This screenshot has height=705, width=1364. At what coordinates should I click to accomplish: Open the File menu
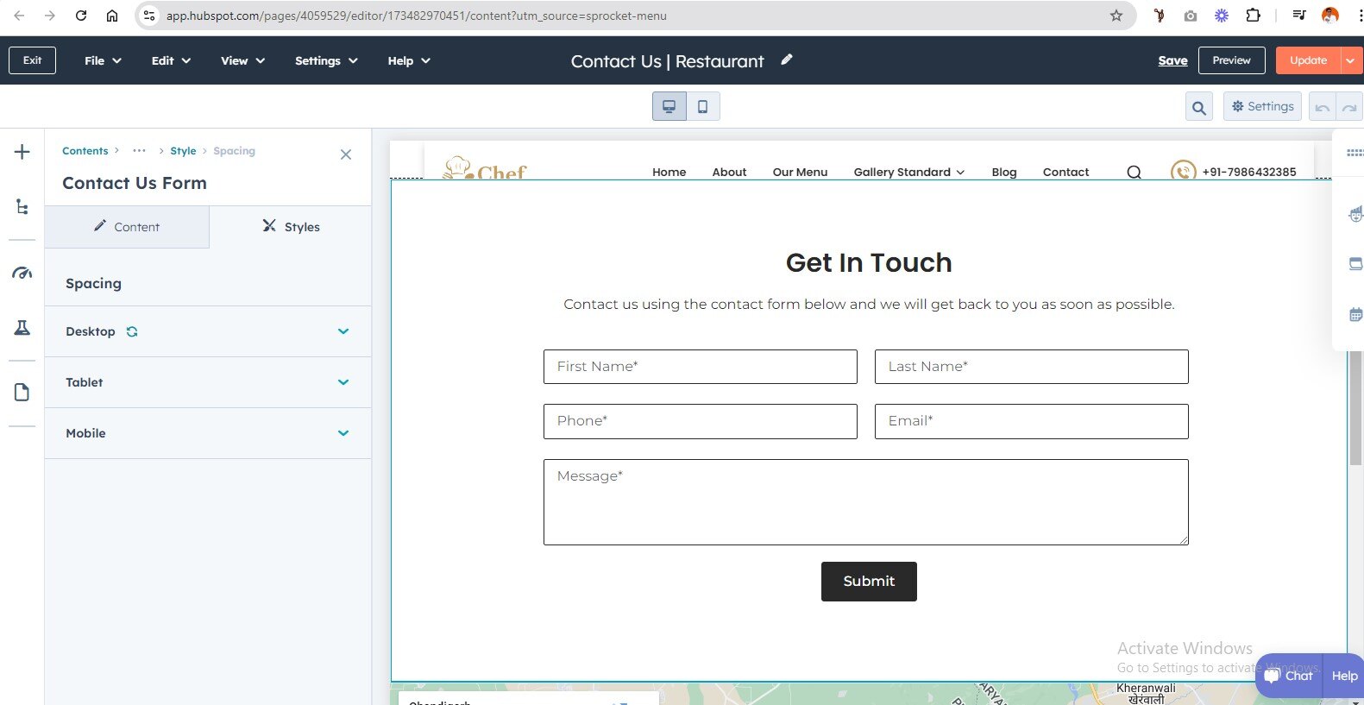[103, 60]
